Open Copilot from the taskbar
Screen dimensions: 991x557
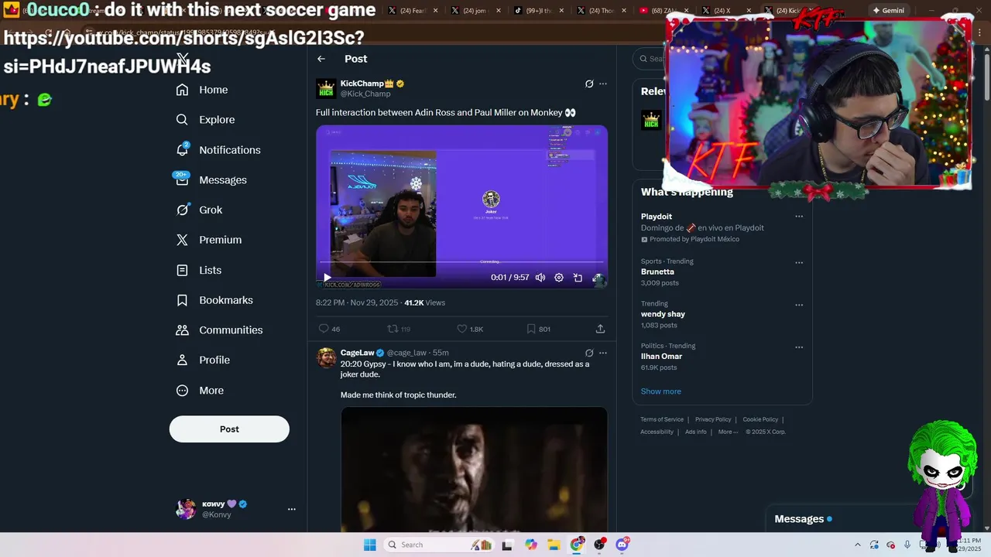[x=531, y=545]
